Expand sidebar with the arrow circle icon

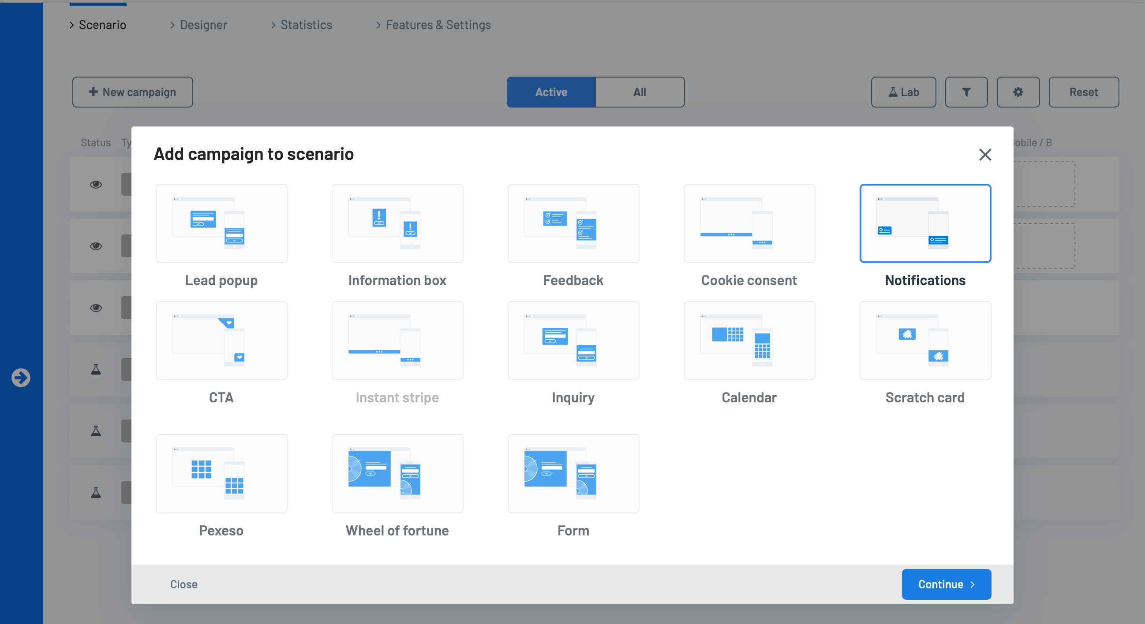click(21, 378)
